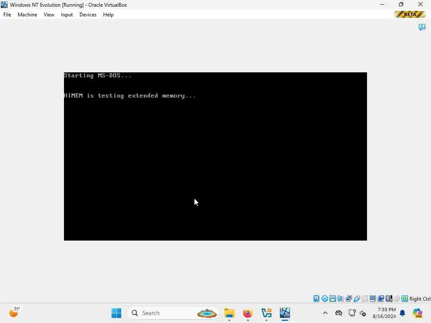Click the display status icon
431x323 pixels.
click(x=373, y=299)
